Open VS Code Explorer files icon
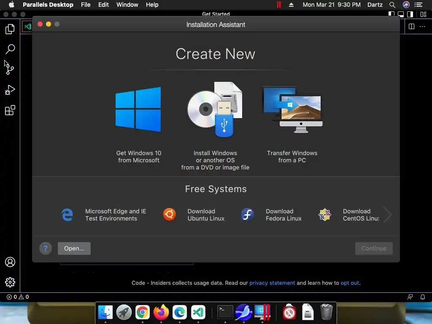The height and width of the screenshot is (324, 432). (x=10, y=29)
